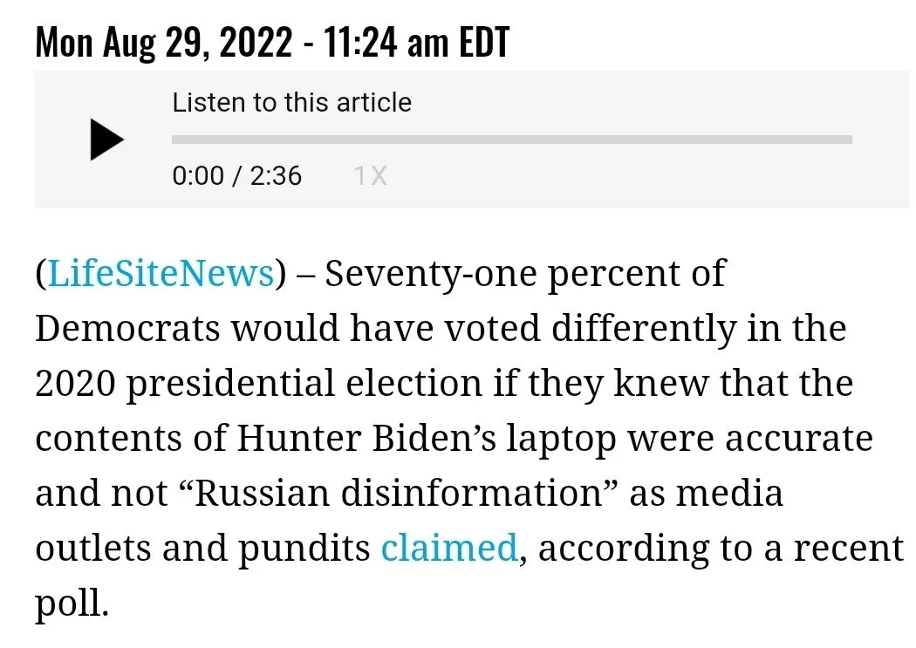Click the 0:00 / 2:36 time display
The height and width of the screenshot is (648, 916).
click(x=236, y=175)
